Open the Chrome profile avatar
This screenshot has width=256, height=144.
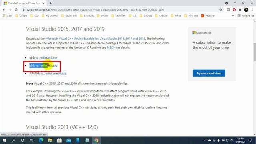(x=246, y=10)
